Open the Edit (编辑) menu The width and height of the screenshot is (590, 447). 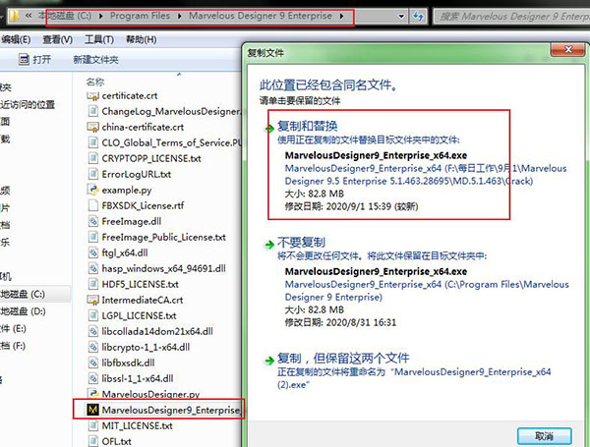click(16, 39)
